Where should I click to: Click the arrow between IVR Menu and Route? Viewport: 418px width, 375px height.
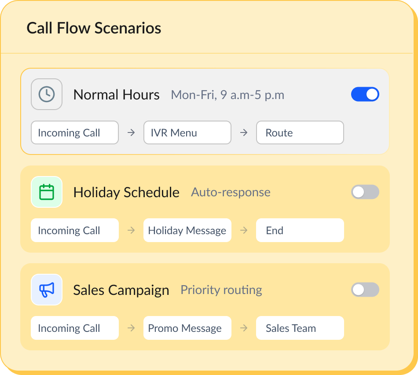[x=244, y=132]
